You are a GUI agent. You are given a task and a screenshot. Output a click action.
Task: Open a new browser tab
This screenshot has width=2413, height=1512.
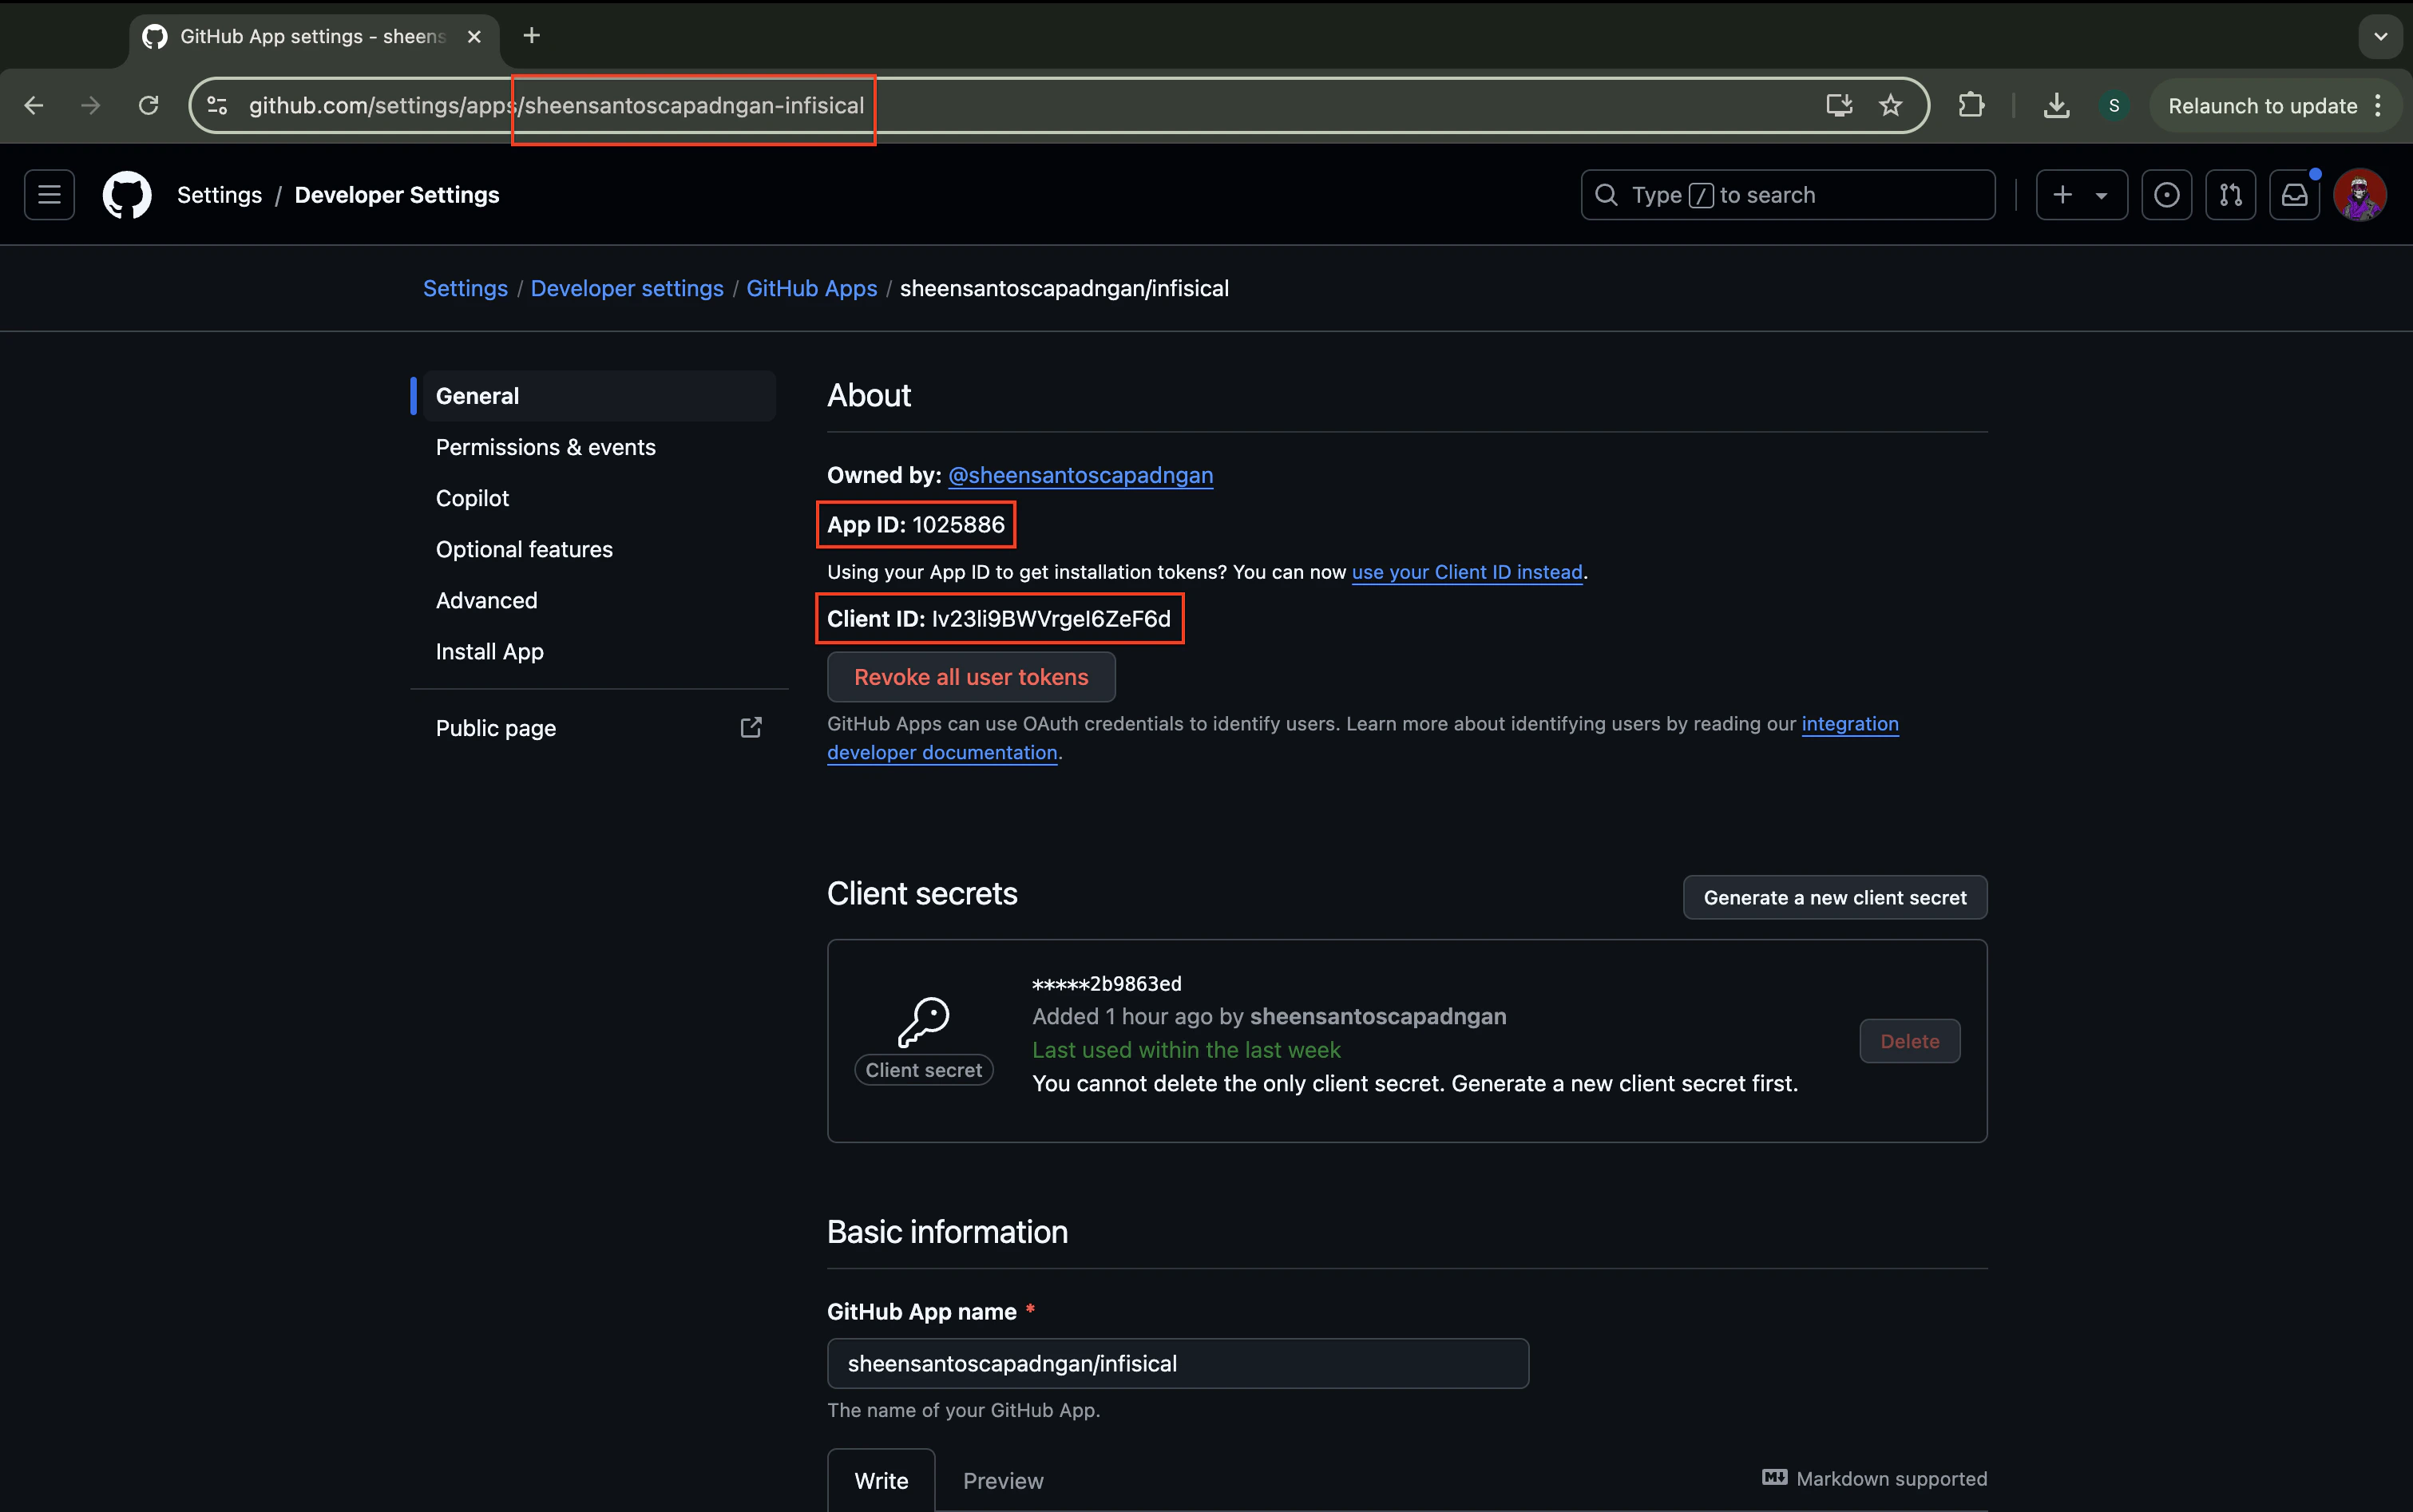[532, 36]
